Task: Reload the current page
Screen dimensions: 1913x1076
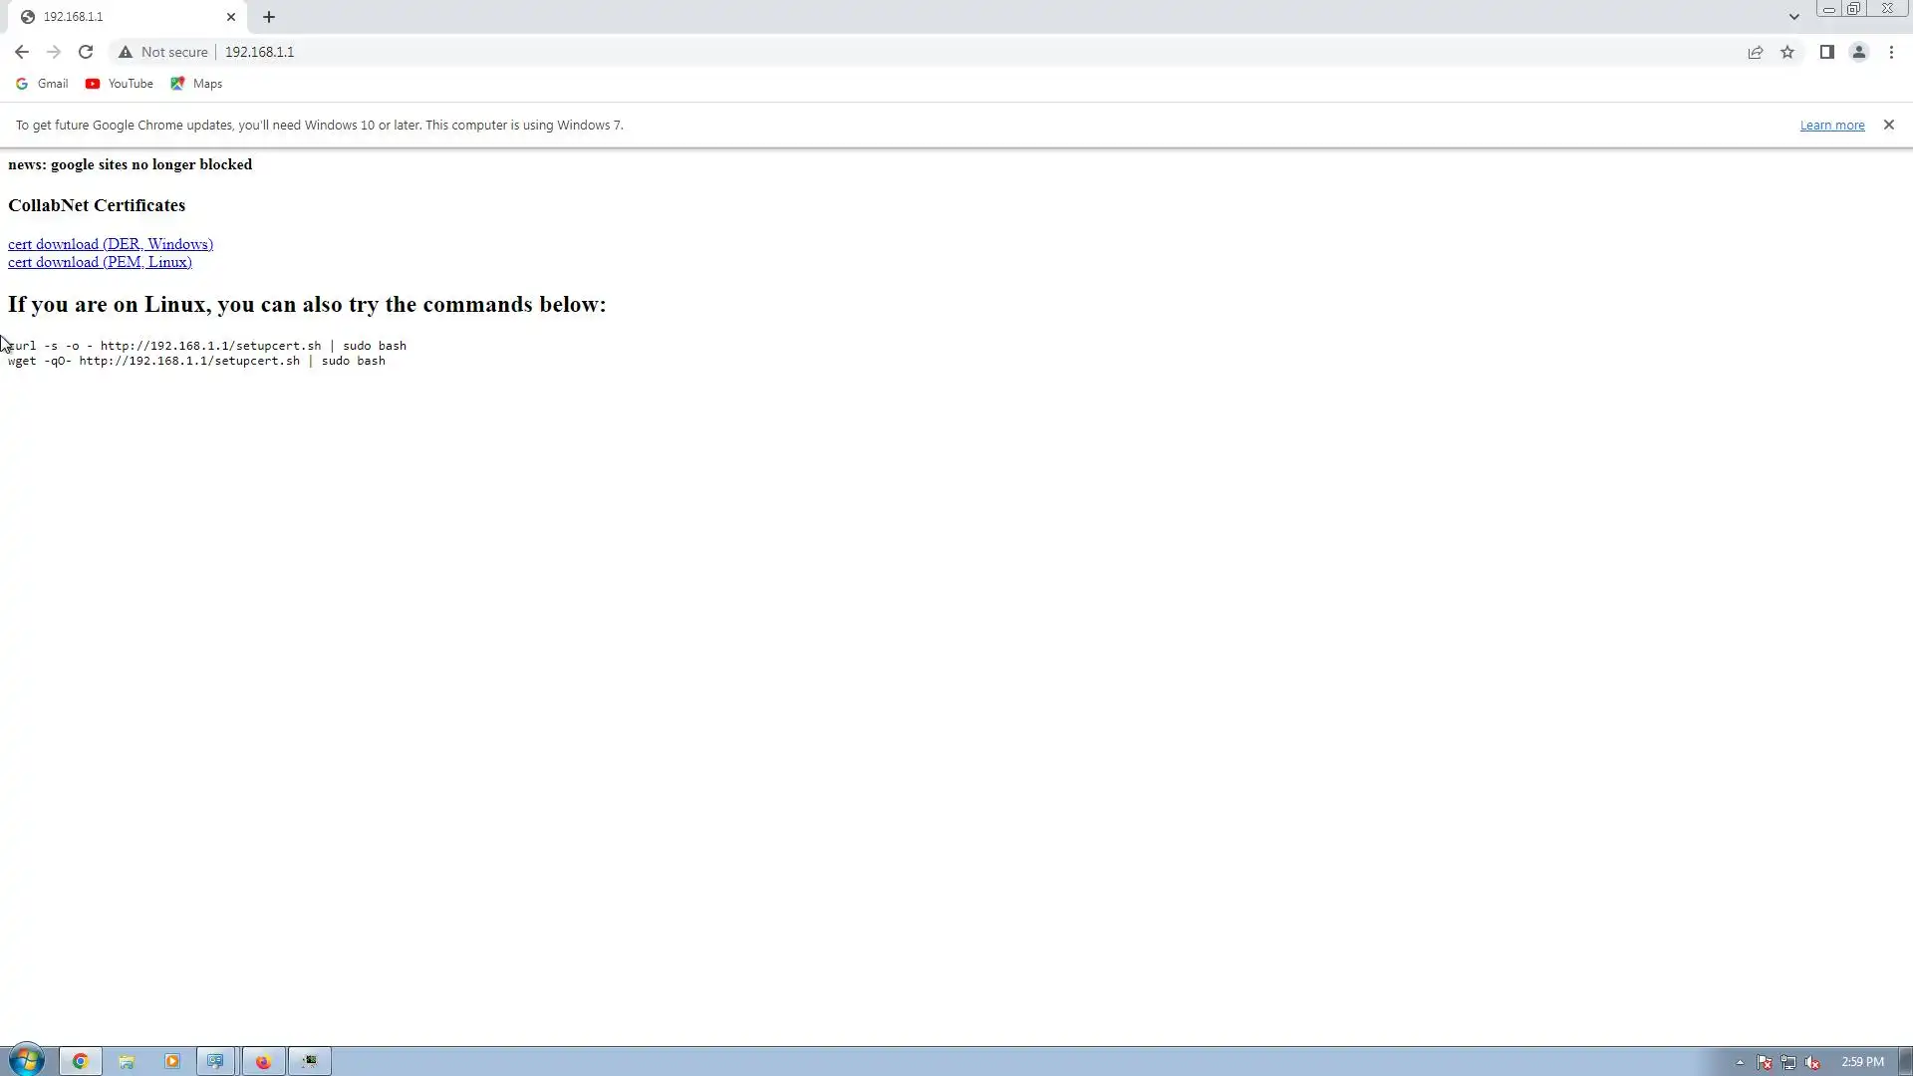Action: pos(86,52)
